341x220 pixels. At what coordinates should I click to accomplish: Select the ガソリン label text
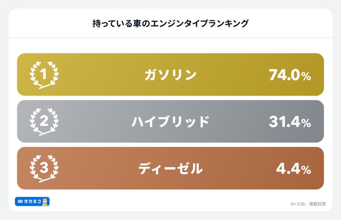170,75
